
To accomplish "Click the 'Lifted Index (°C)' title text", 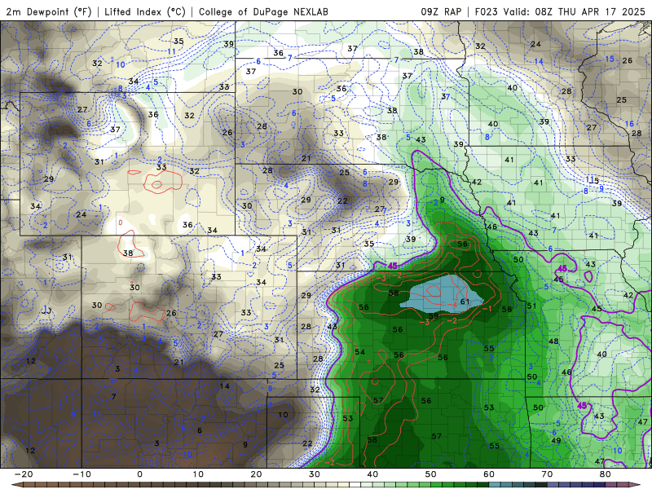I will [x=145, y=11].
